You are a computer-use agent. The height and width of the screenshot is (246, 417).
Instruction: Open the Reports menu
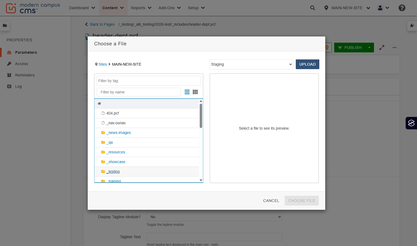(141, 8)
